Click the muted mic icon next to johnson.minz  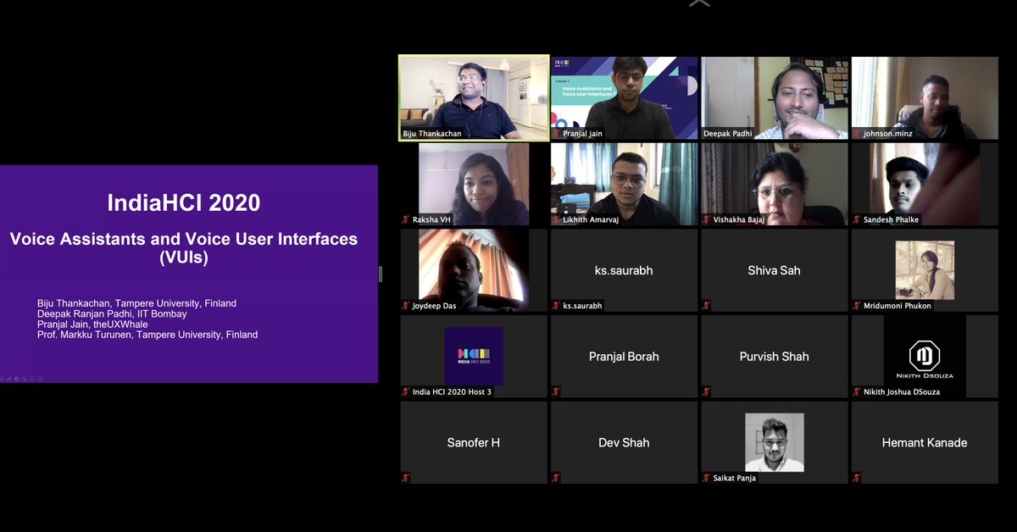tap(857, 134)
